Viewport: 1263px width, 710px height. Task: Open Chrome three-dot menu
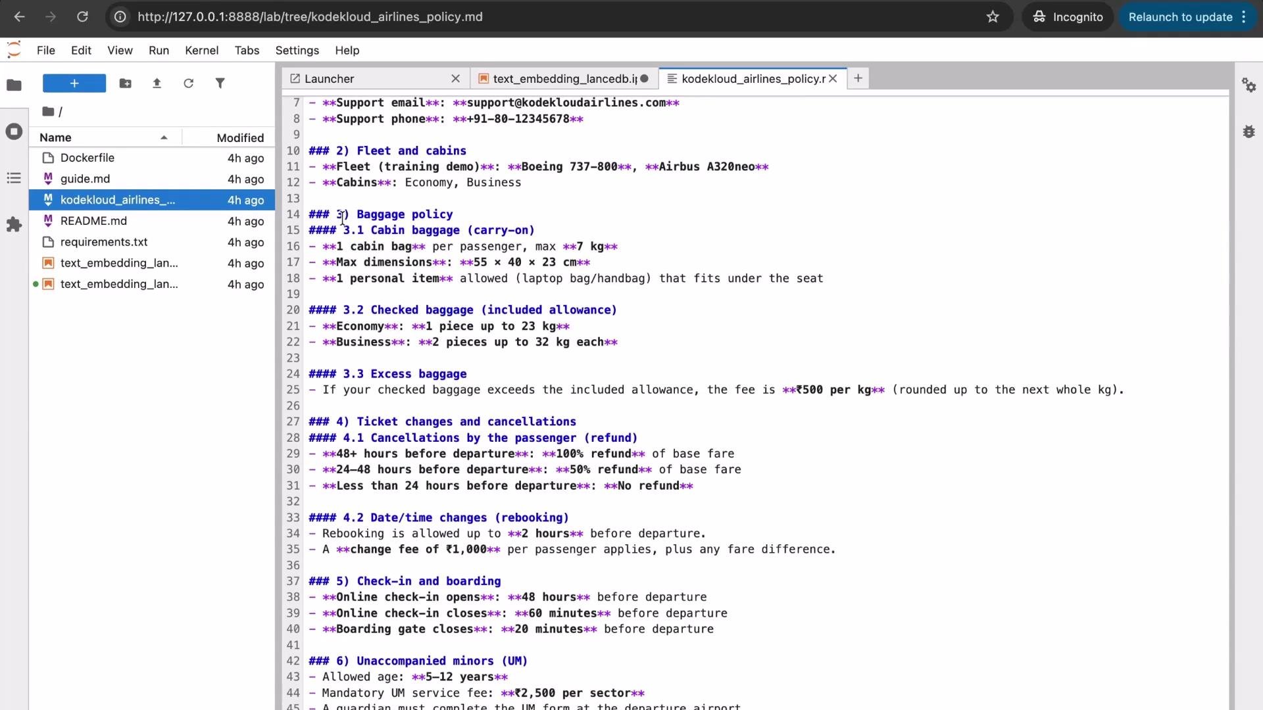click(1244, 17)
